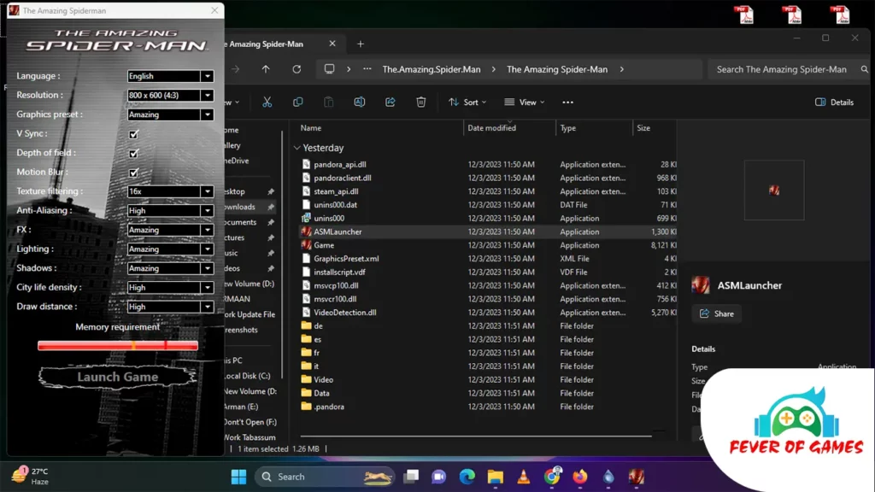Open Local Disk (C:) in sidebar

point(247,376)
